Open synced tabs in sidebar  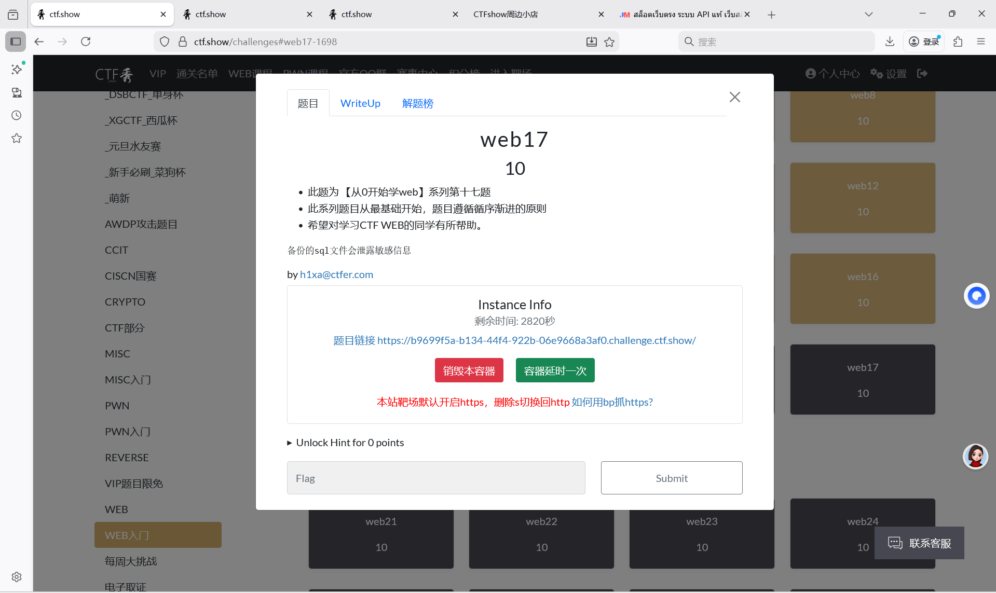[x=17, y=92]
